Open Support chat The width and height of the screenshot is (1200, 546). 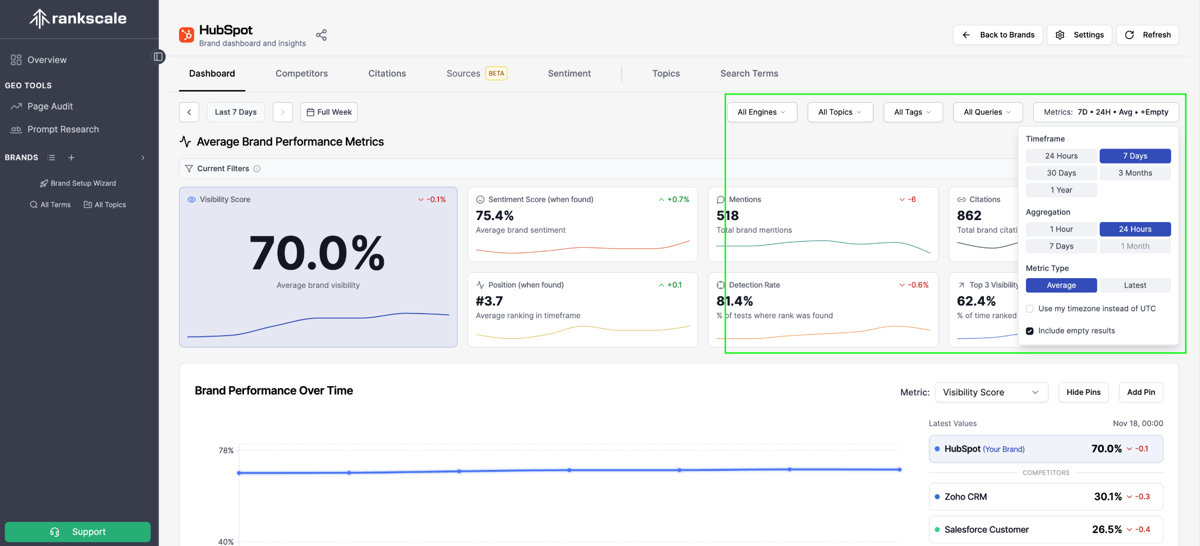pyautogui.click(x=78, y=532)
